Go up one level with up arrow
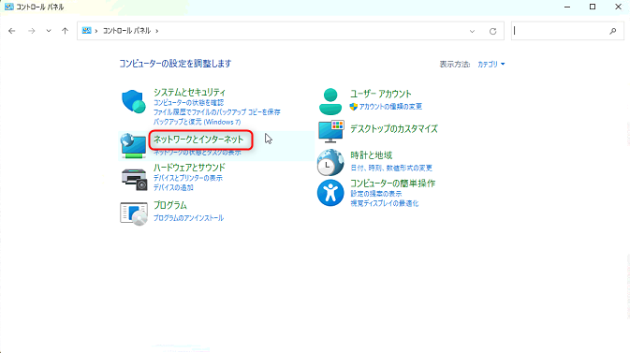The height and width of the screenshot is (353, 630). [x=66, y=31]
